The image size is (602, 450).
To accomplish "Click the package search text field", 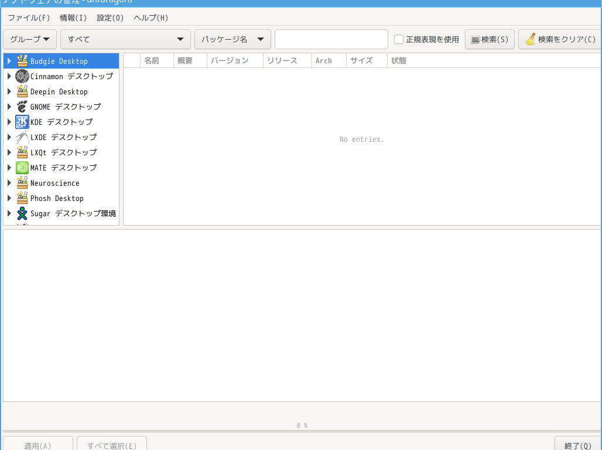I will pos(331,39).
